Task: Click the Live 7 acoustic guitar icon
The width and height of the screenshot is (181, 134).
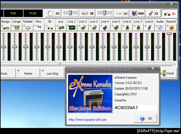Action: tap(138, 28)
